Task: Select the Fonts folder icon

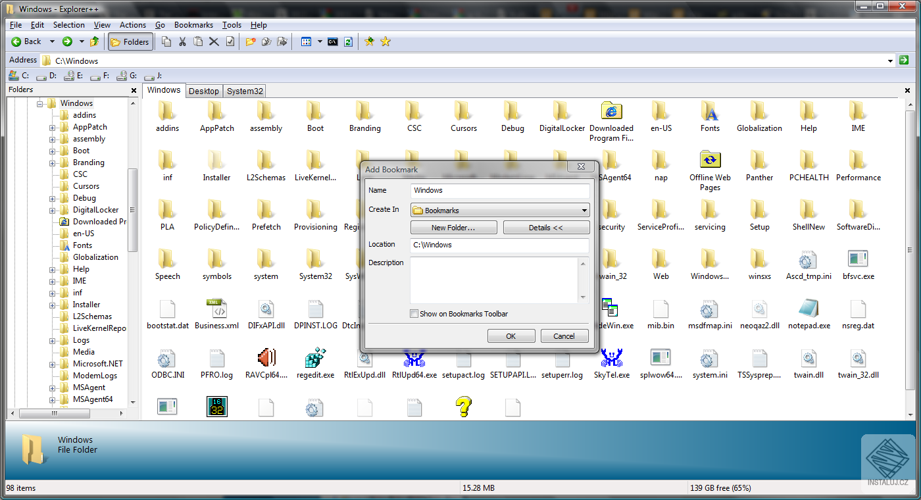Action: 710,112
